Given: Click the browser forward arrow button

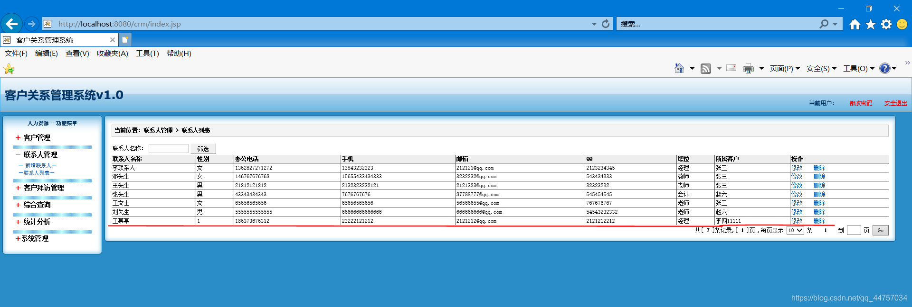Looking at the screenshot, I should point(32,24).
